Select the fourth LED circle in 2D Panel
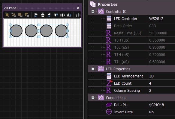Image resolution: width=175 pixels, height=119 pixels. (61, 31)
